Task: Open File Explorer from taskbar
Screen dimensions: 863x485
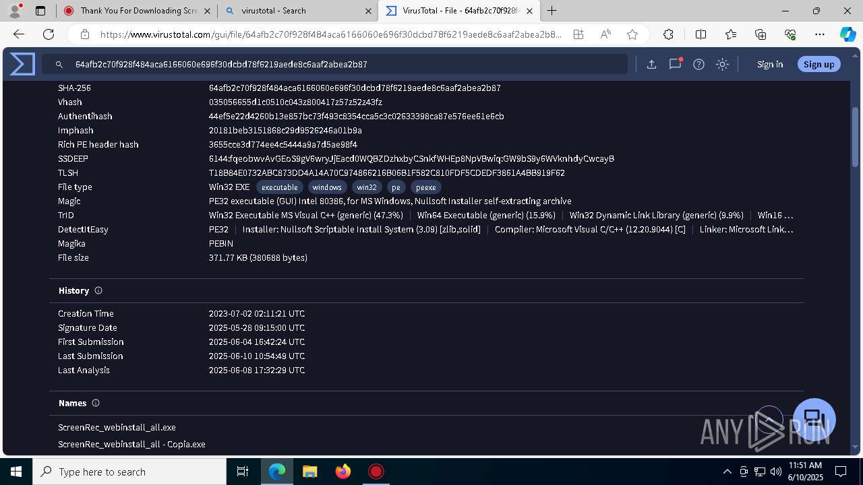Action: tap(309, 472)
